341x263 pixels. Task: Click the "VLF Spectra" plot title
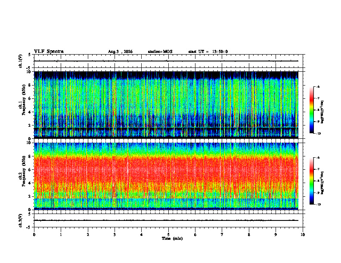tap(49, 52)
